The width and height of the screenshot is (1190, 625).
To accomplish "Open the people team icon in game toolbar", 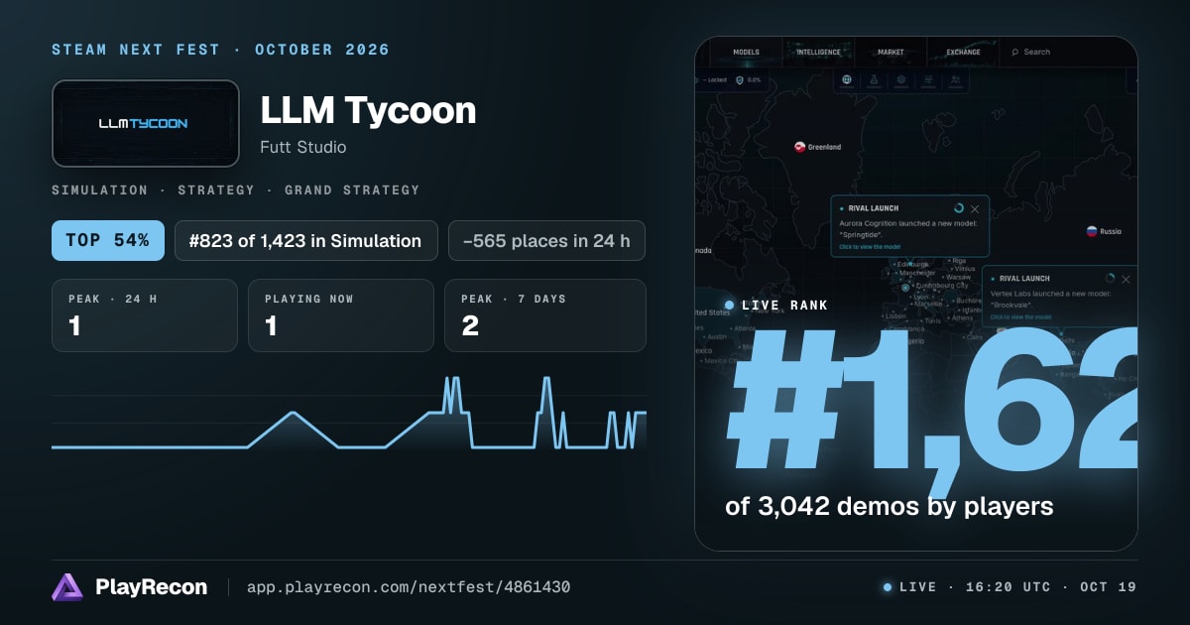I will [955, 79].
